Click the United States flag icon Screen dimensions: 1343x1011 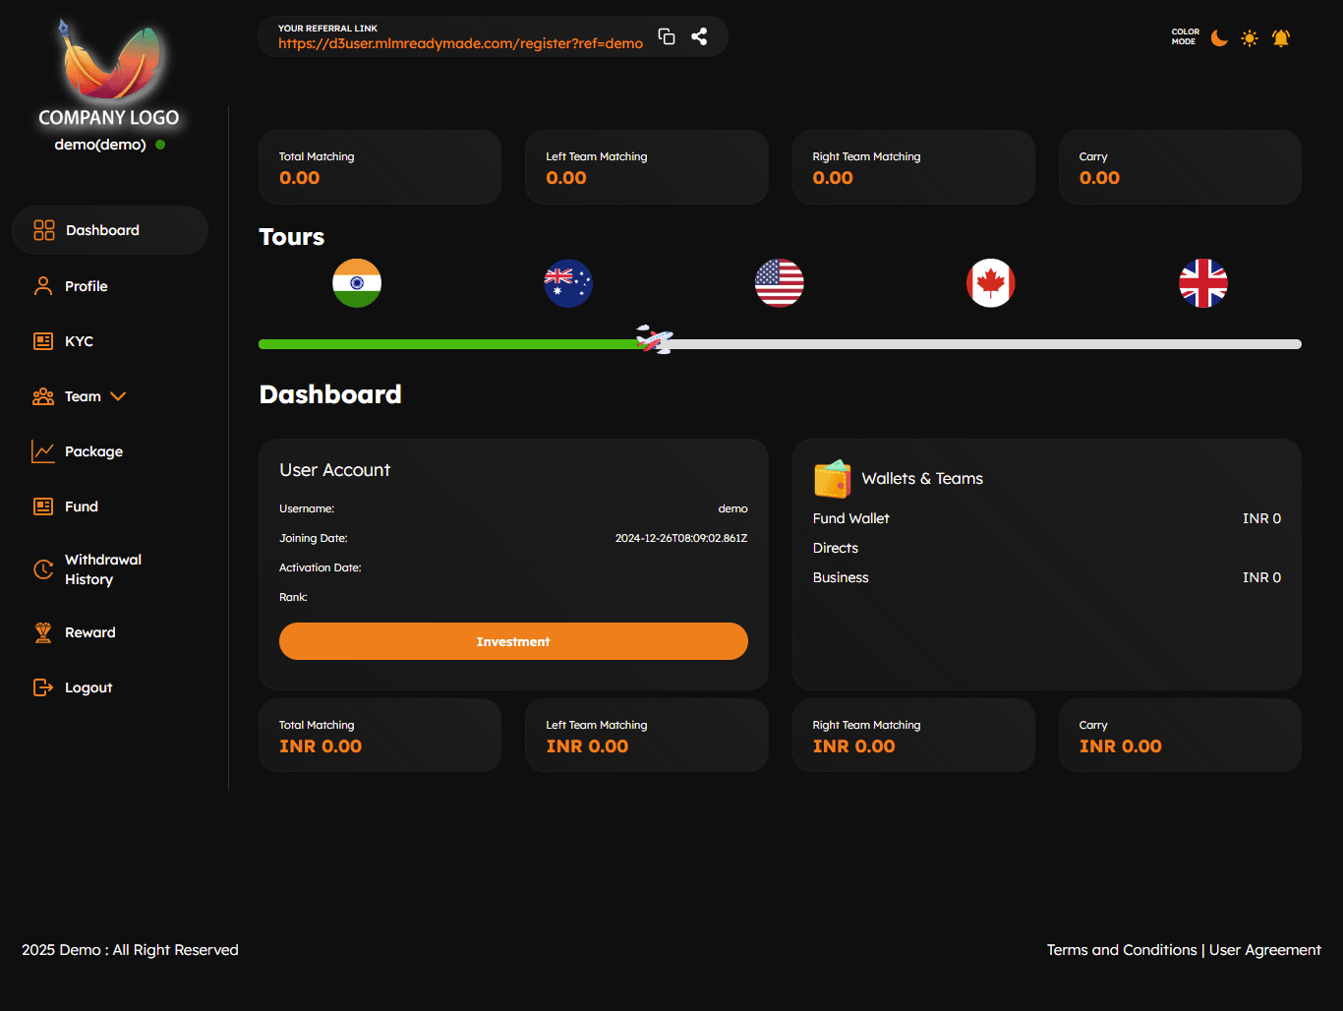pyautogui.click(x=780, y=283)
